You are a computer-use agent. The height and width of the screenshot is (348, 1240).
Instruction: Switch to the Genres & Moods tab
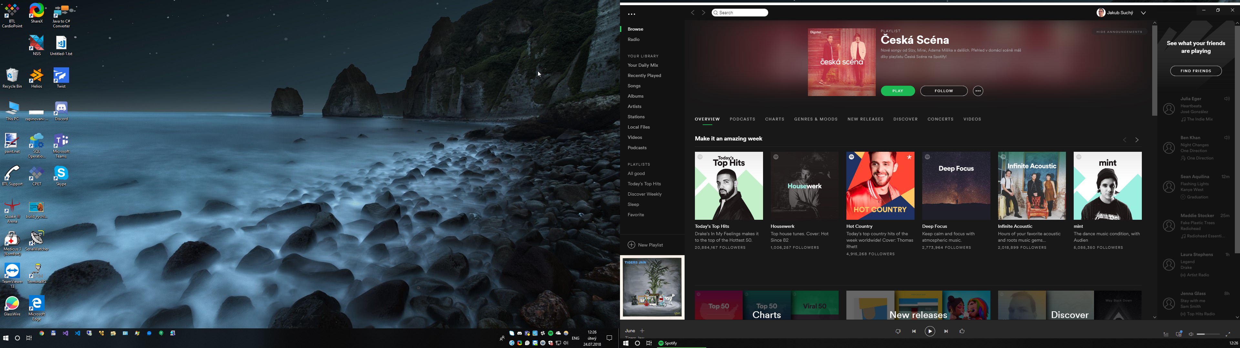815,119
